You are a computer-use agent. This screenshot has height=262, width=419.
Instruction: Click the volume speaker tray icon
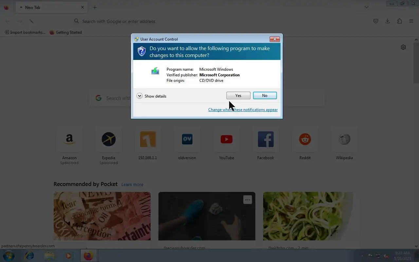click(386, 256)
